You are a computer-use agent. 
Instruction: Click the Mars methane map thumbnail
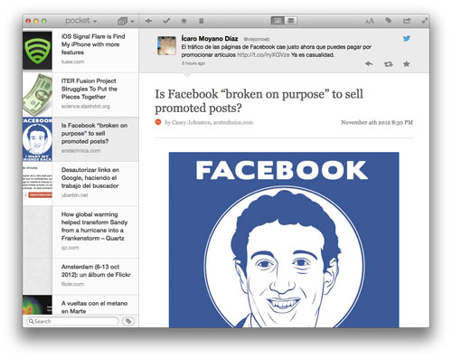click(x=37, y=305)
